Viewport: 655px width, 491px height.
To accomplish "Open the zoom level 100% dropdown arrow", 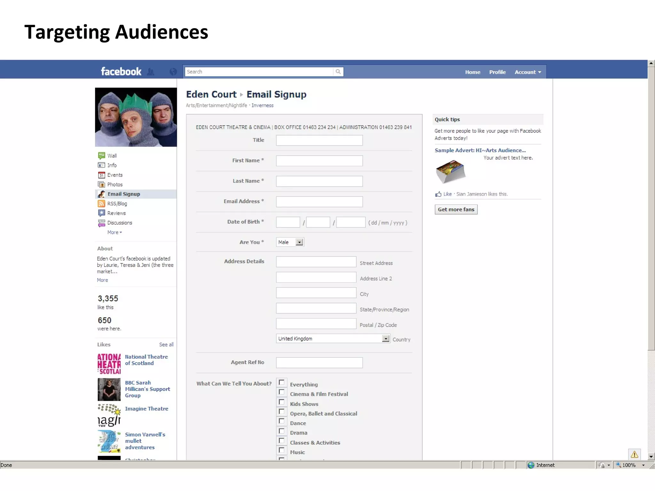I will [x=643, y=465].
